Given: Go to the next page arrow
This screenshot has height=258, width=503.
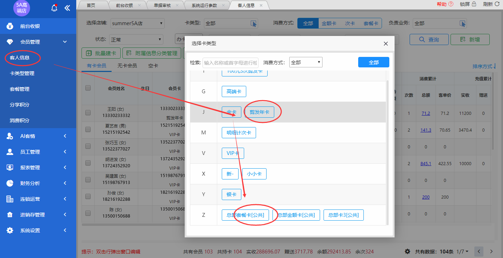Looking at the screenshot, I should [x=491, y=251].
